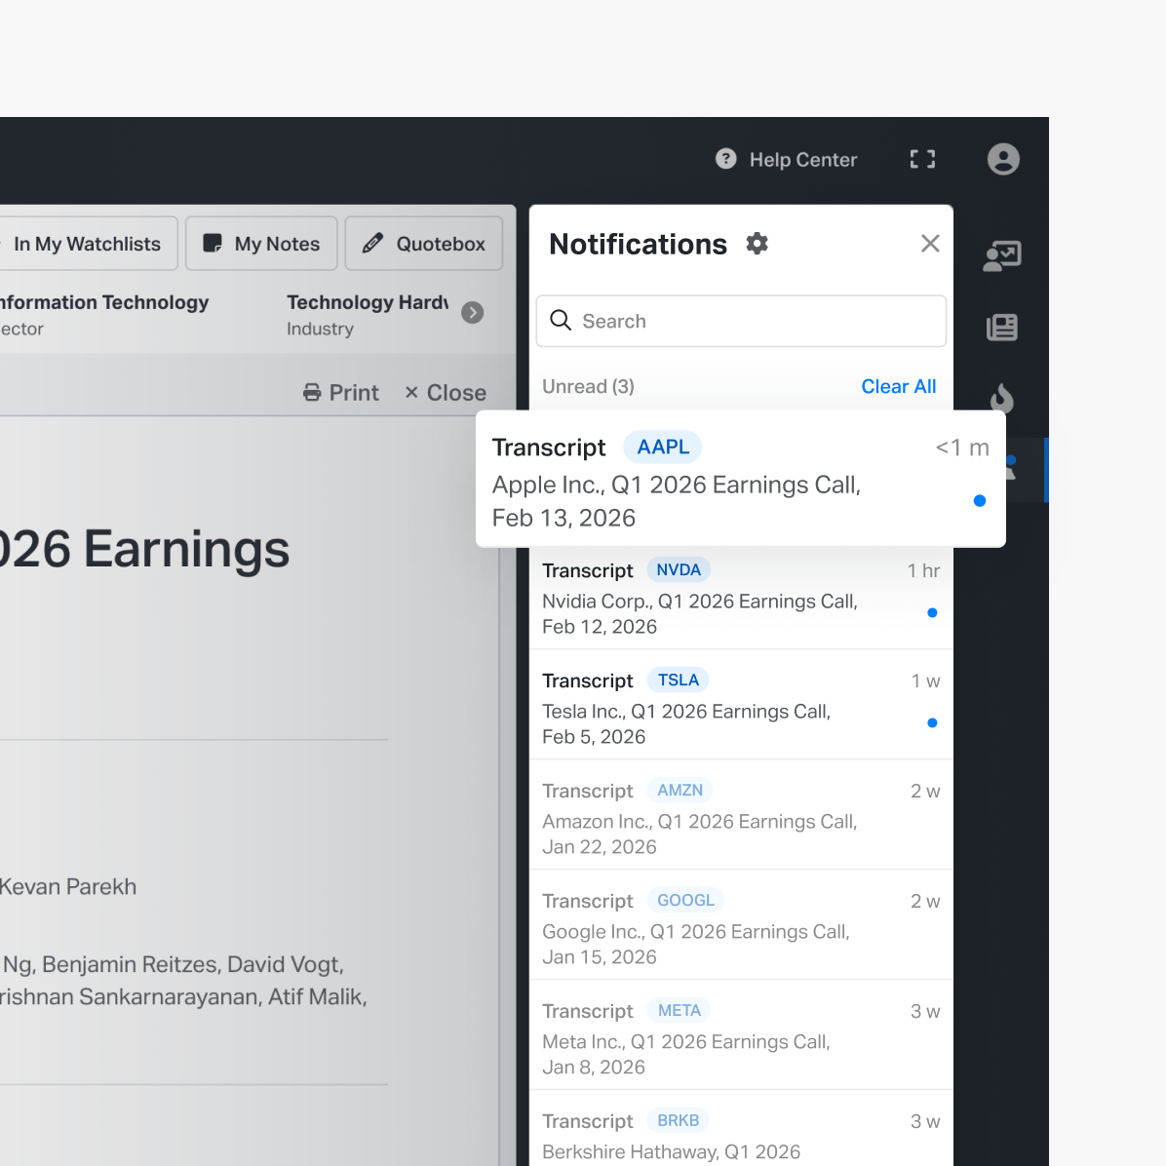
Task: Close the transcript document view
Action: click(x=446, y=393)
